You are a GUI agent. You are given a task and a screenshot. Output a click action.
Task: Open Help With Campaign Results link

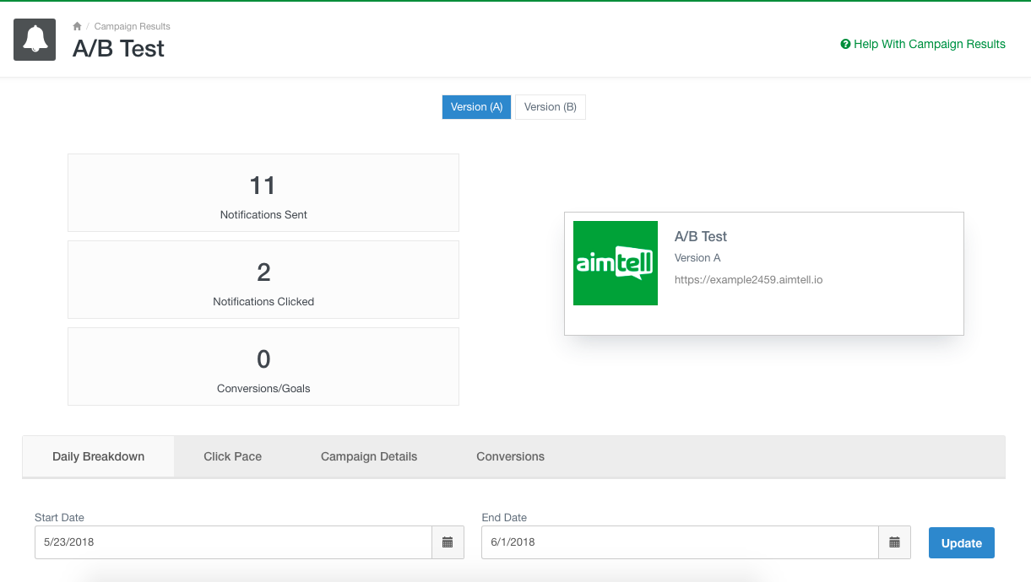pos(929,44)
